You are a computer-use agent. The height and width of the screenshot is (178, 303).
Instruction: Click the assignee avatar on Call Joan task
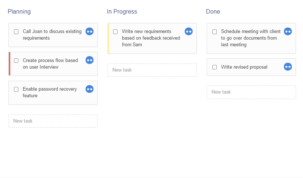(90, 32)
